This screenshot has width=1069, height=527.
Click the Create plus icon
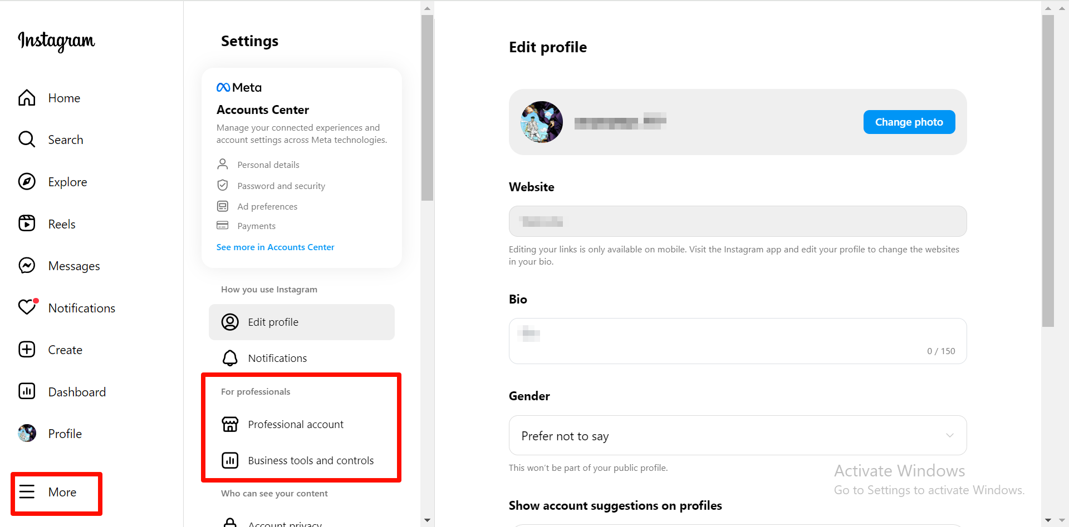pyautogui.click(x=27, y=350)
